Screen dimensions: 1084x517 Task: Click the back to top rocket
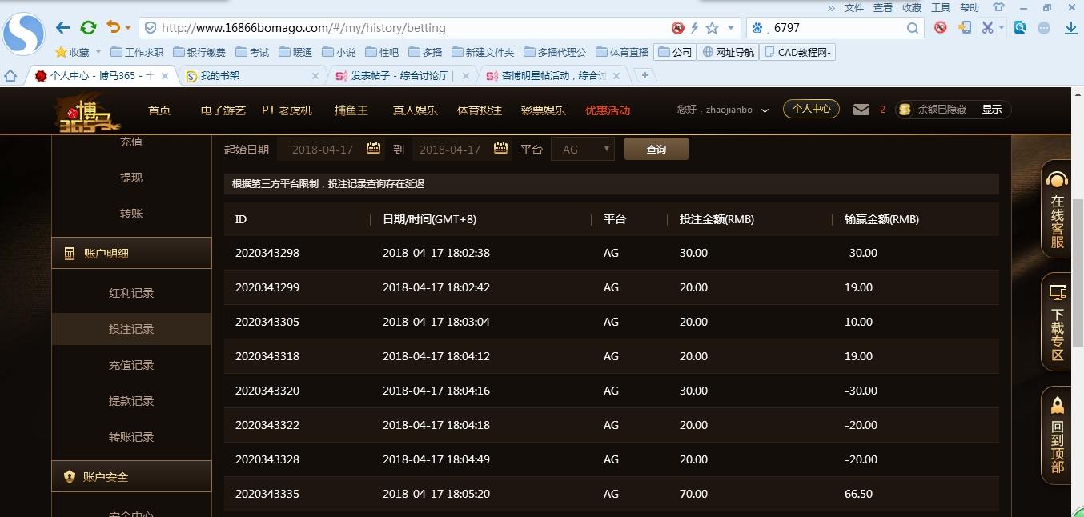point(1057,435)
